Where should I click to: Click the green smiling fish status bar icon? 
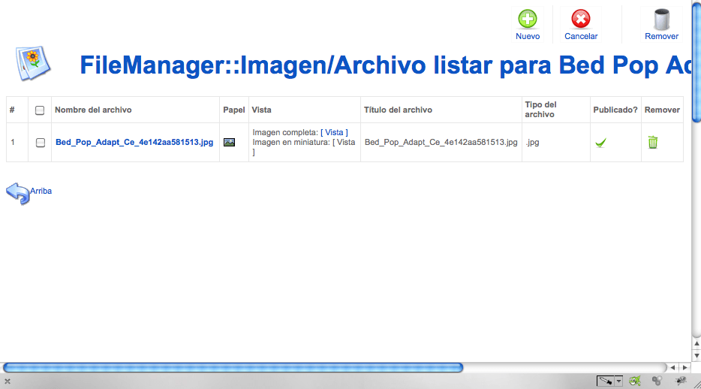point(635,381)
